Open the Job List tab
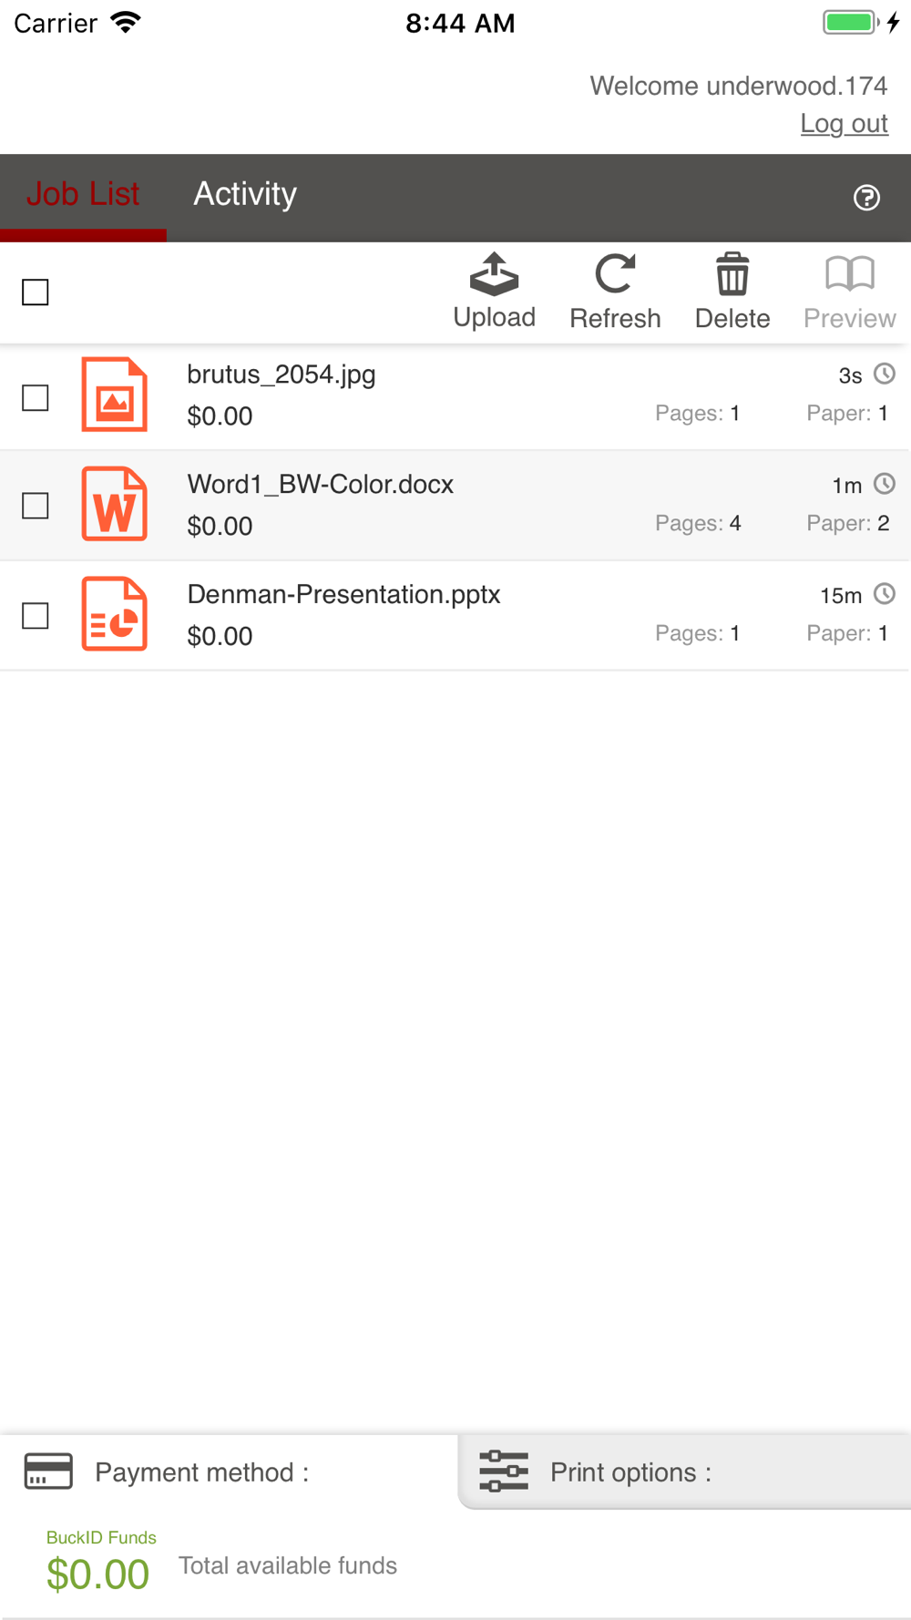 [83, 194]
